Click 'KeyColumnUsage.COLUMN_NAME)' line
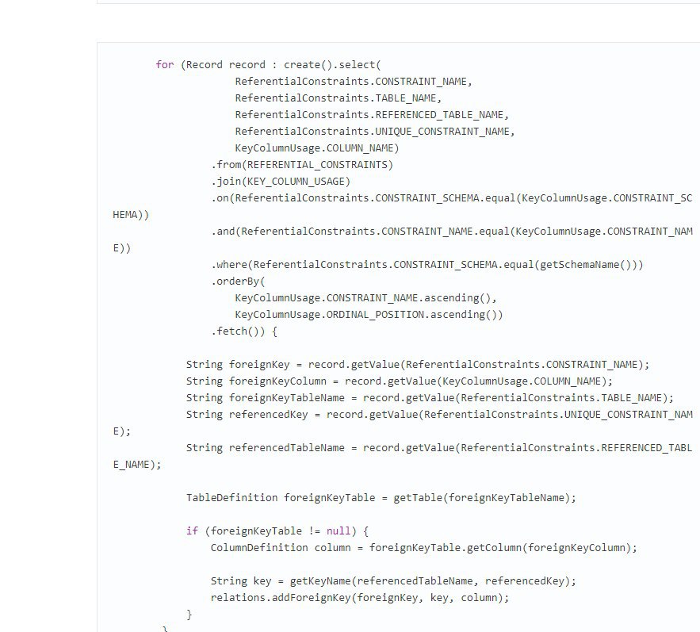This screenshot has height=632, width=700. [x=317, y=147]
